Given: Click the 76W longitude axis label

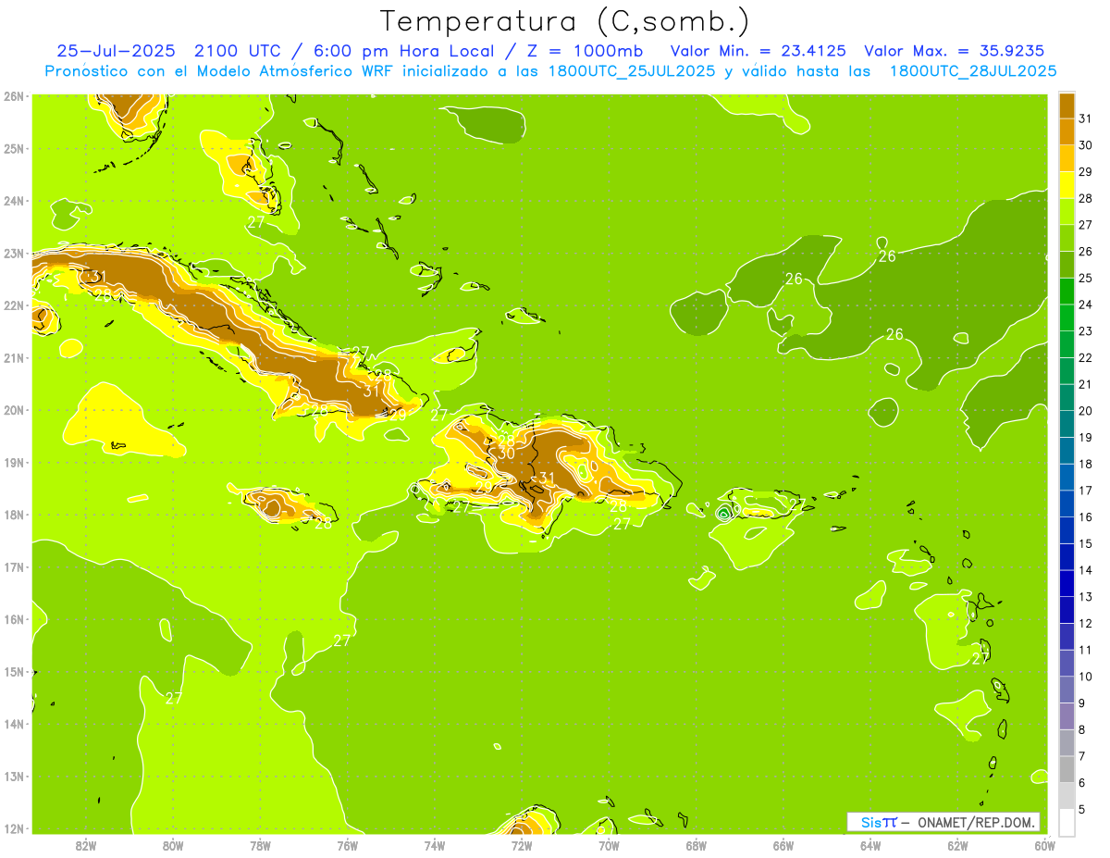Looking at the screenshot, I should pyautogui.click(x=347, y=845).
